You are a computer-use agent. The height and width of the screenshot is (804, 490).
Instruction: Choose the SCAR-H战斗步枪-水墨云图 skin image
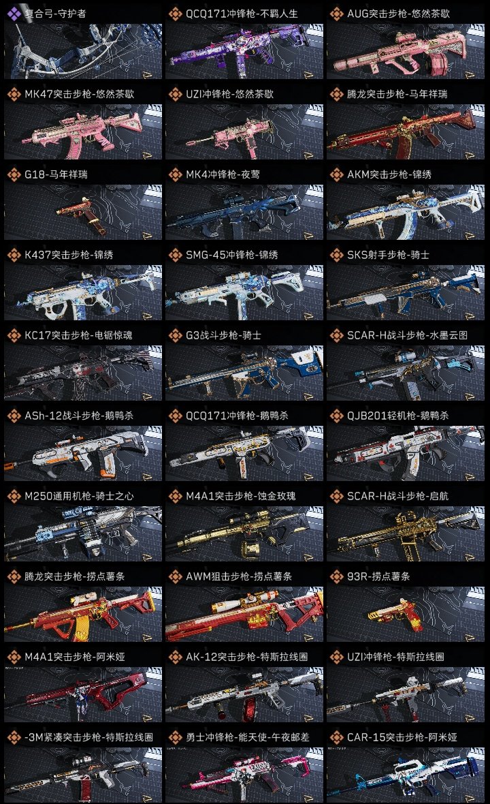(406, 373)
